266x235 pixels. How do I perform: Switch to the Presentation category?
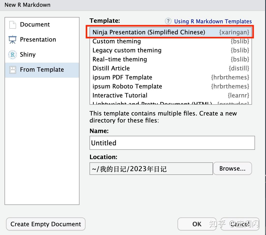[38, 40]
